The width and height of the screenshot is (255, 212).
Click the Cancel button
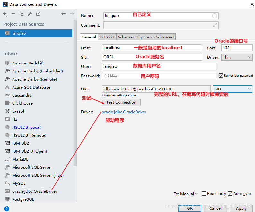(x=215, y=208)
